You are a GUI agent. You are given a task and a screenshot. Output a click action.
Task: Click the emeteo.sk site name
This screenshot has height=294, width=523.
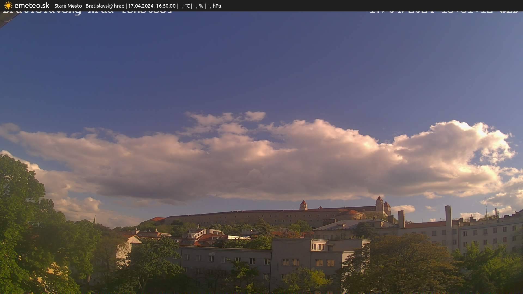coord(32,5)
